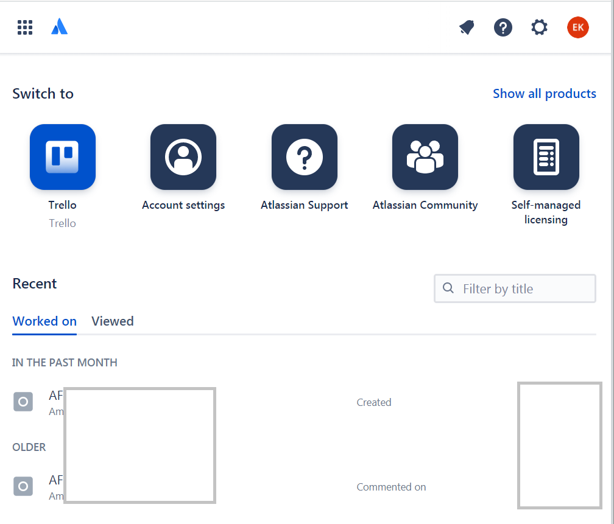The width and height of the screenshot is (614, 524).
Task: Open the notifications bell
Action: 467,27
